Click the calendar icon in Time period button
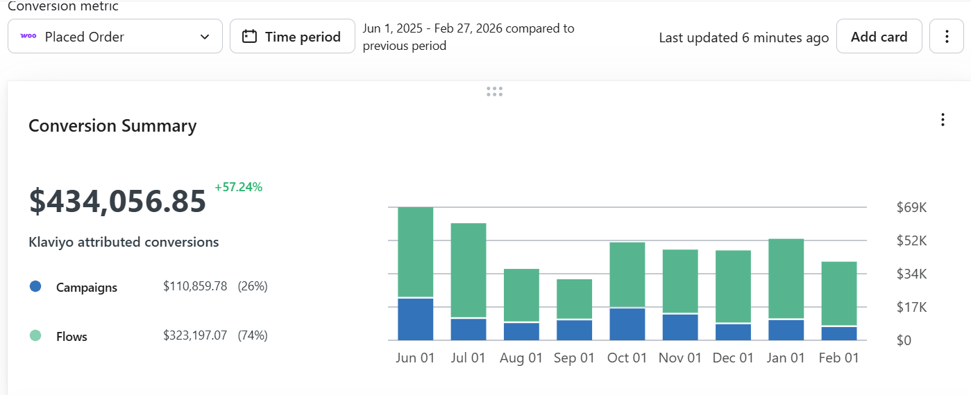 click(x=249, y=37)
